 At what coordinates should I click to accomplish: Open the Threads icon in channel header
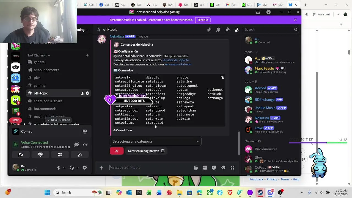pyautogui.click(x=209, y=30)
